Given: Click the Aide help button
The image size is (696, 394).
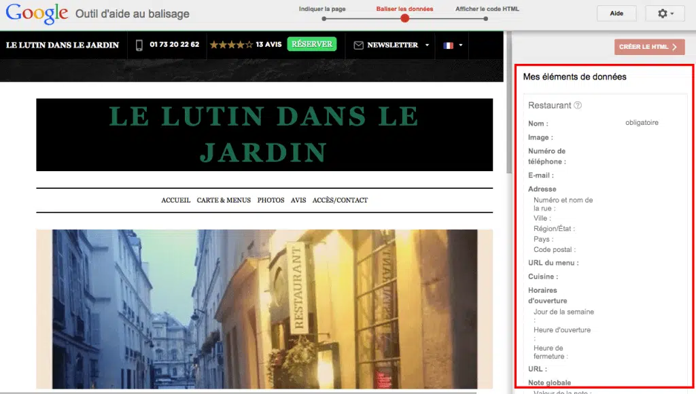Looking at the screenshot, I should tap(616, 14).
